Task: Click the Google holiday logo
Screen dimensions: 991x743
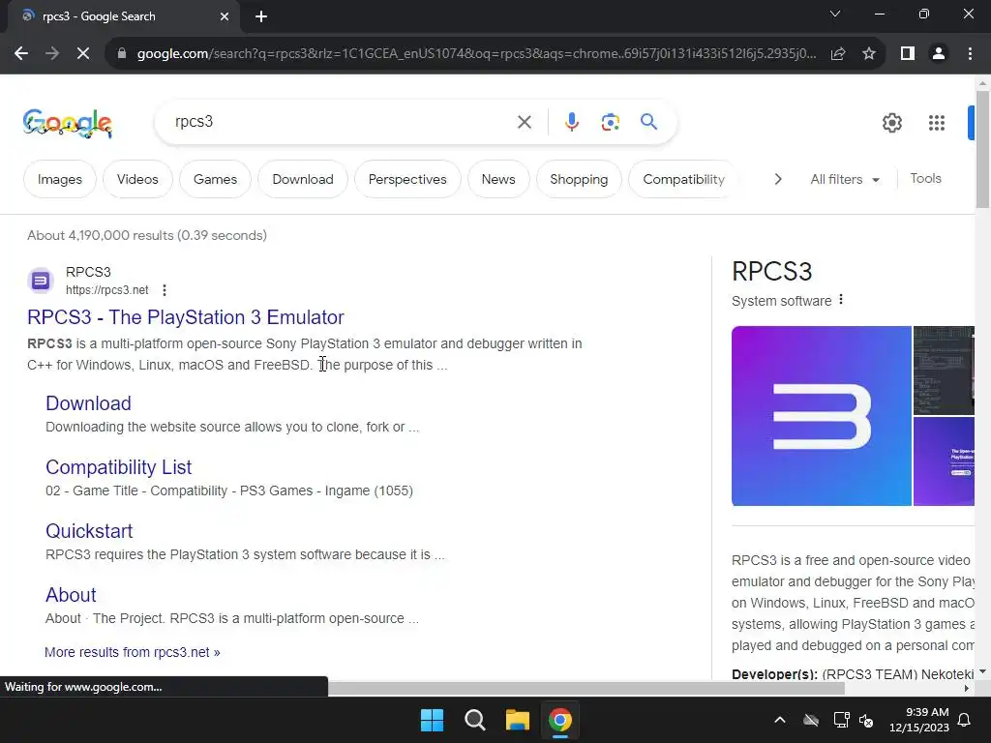Action: coord(68,123)
